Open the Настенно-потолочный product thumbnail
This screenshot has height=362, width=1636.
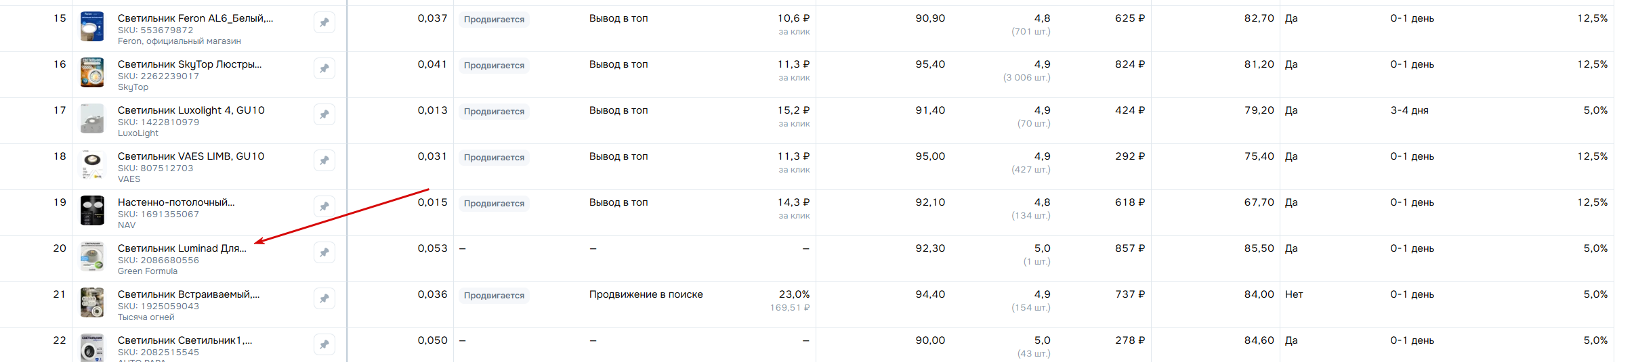92,210
